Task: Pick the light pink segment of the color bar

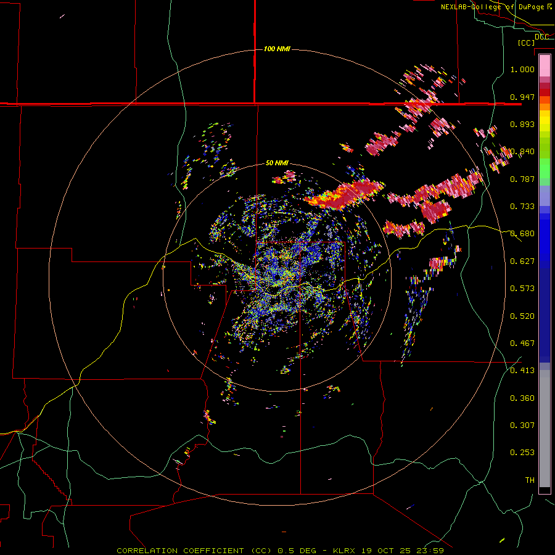Action: pyautogui.click(x=545, y=66)
